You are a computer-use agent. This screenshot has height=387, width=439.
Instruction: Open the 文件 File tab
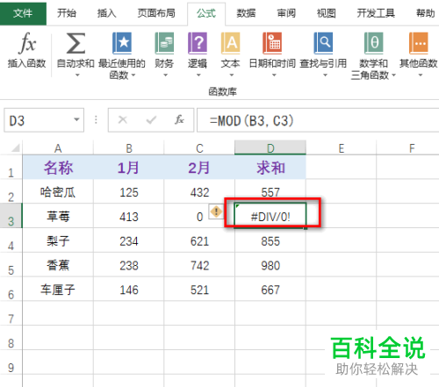[23, 13]
